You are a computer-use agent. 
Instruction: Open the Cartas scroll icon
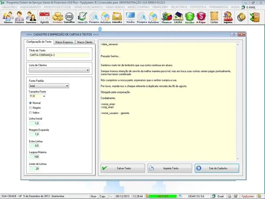coord(214,17)
